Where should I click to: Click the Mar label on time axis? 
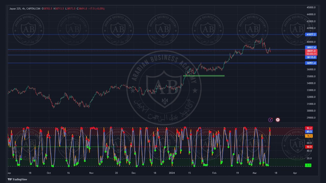coord(255,173)
